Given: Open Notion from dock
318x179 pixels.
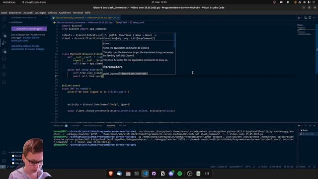Looking at the screenshot, I should [162, 174].
